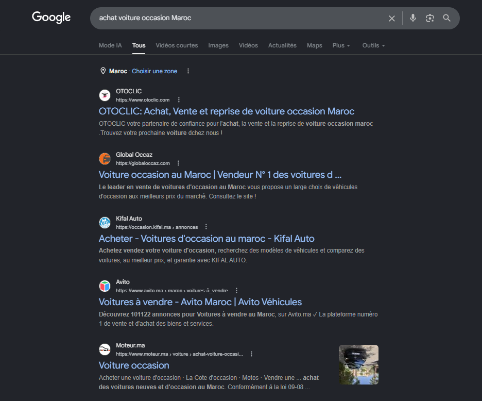The width and height of the screenshot is (482, 401).
Task: Open the Voitures à vendre Avito Maroc link
Action: pos(200,302)
